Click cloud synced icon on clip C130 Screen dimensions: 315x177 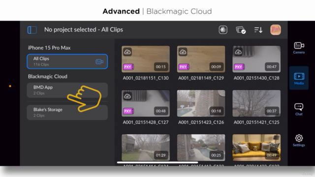point(127,52)
